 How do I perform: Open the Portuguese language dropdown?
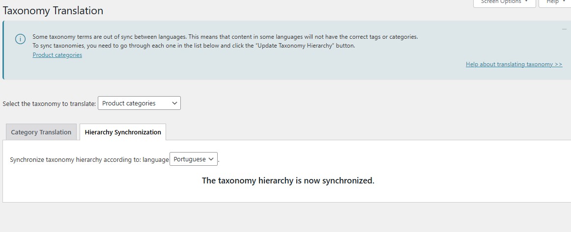194,159
